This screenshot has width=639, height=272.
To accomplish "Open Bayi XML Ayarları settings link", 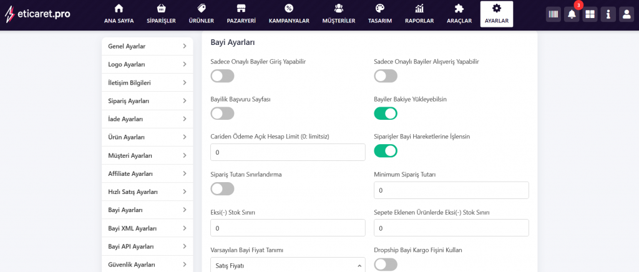I will [x=147, y=228].
